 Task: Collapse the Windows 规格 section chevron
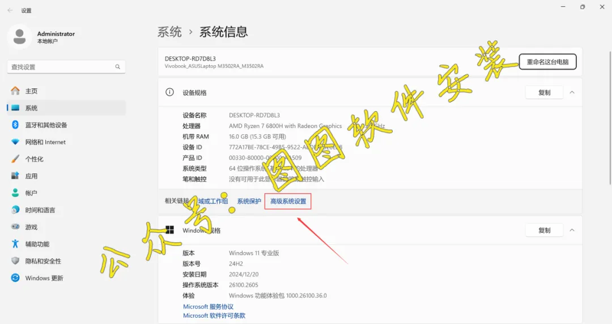(x=572, y=231)
